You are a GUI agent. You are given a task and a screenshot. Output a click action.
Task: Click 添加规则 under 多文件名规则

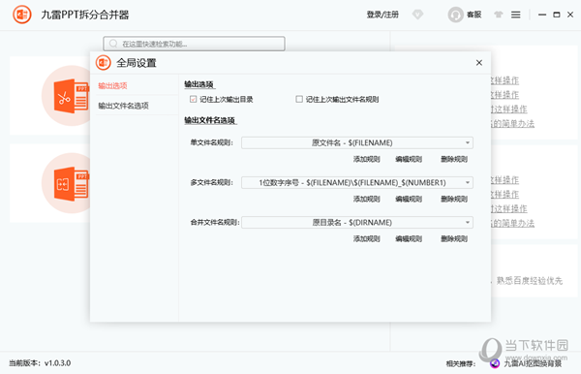coord(366,199)
